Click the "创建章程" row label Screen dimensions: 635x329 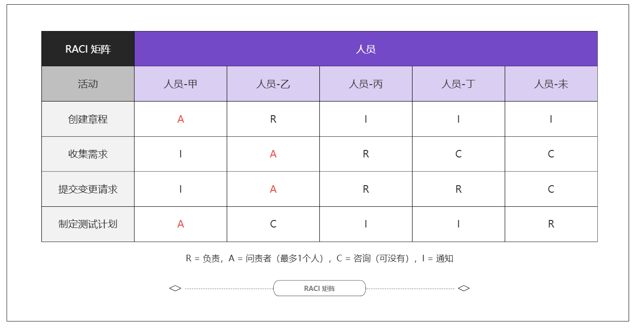88,119
